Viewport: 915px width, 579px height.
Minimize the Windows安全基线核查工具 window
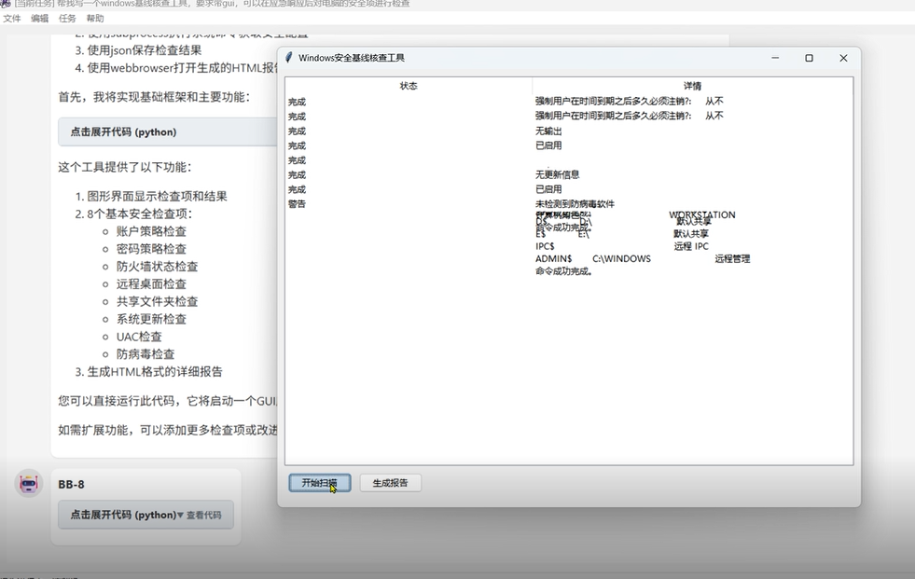point(775,58)
